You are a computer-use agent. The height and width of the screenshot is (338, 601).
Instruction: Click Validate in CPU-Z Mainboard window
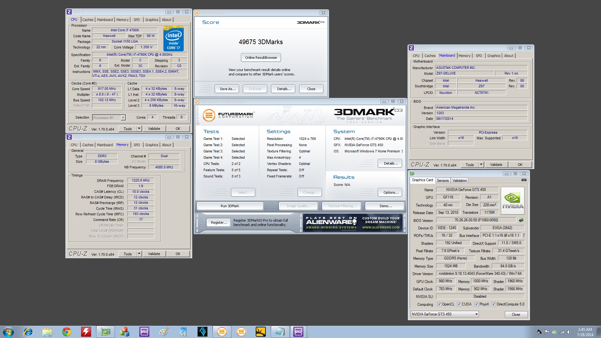point(496,165)
